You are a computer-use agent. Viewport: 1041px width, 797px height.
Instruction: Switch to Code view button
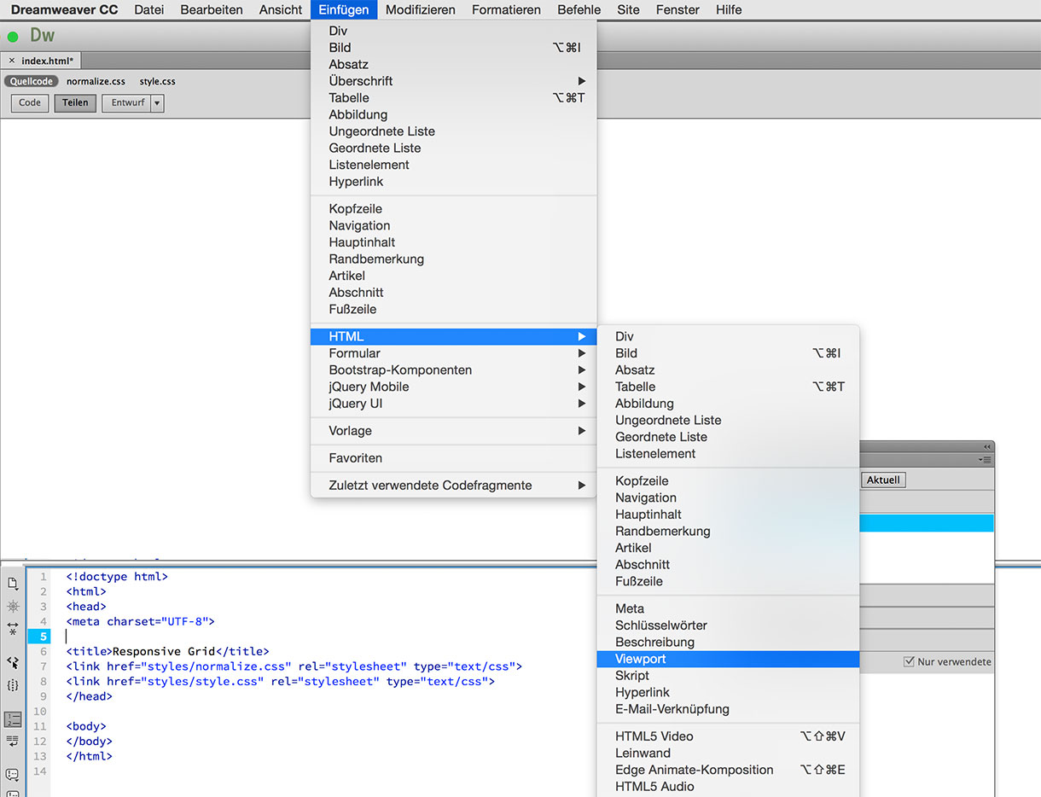30,103
